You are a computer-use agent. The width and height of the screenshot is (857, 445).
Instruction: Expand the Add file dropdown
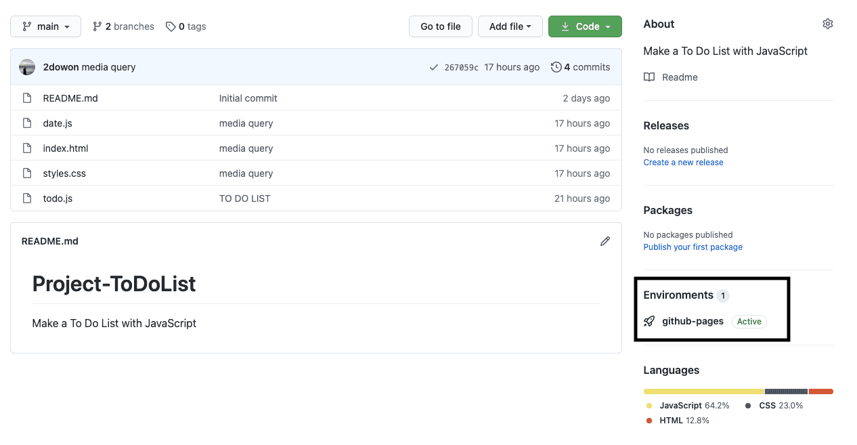click(x=510, y=26)
